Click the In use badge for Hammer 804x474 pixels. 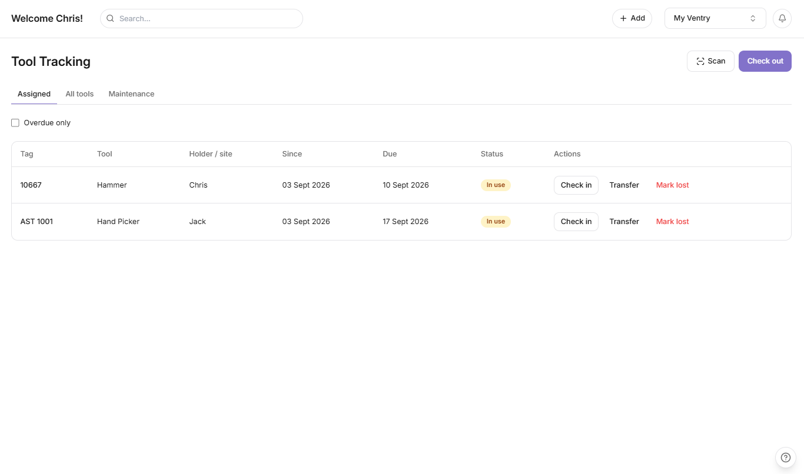point(496,185)
